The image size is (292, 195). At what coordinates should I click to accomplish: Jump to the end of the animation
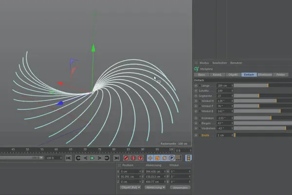click(116, 158)
